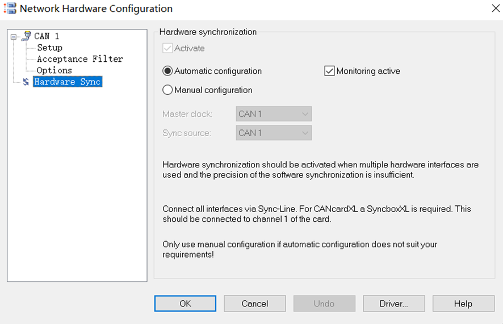Select the CAN 1 tree entry
The width and height of the screenshot is (503, 324).
(47, 36)
